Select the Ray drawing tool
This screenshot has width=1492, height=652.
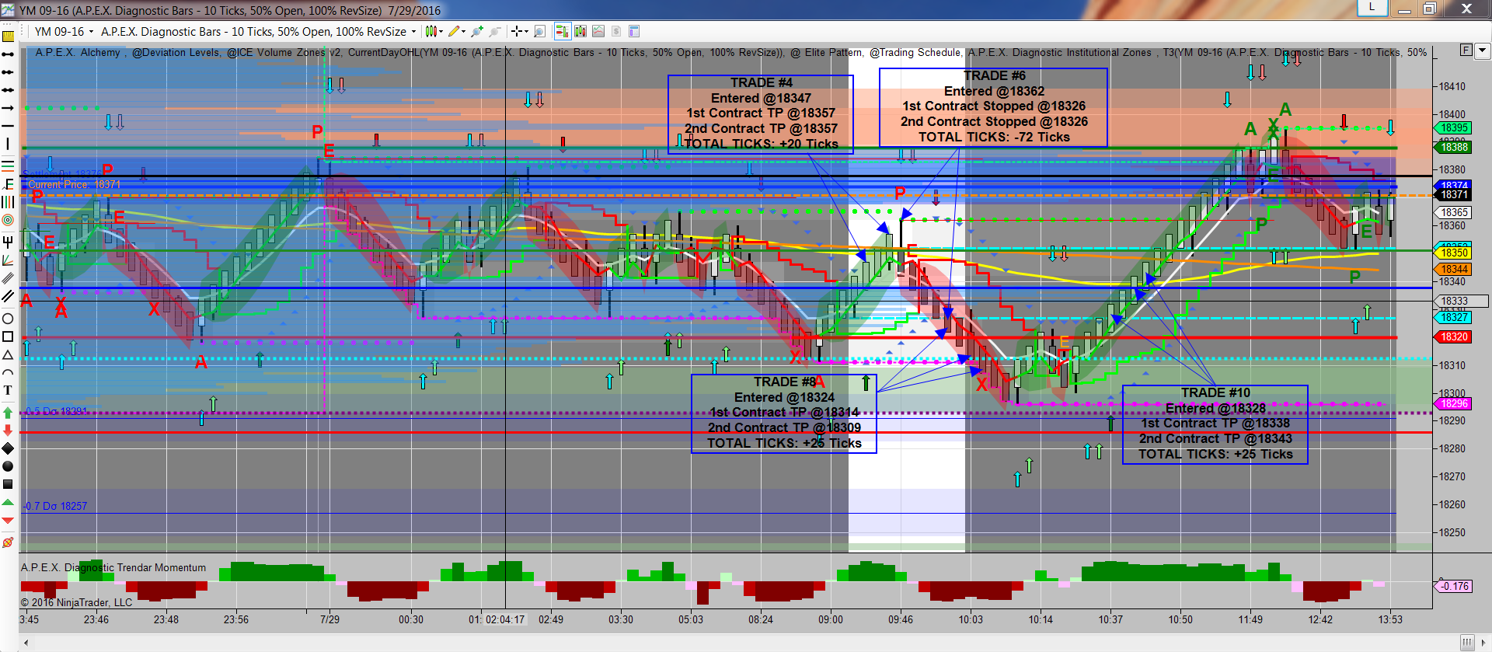coord(8,71)
